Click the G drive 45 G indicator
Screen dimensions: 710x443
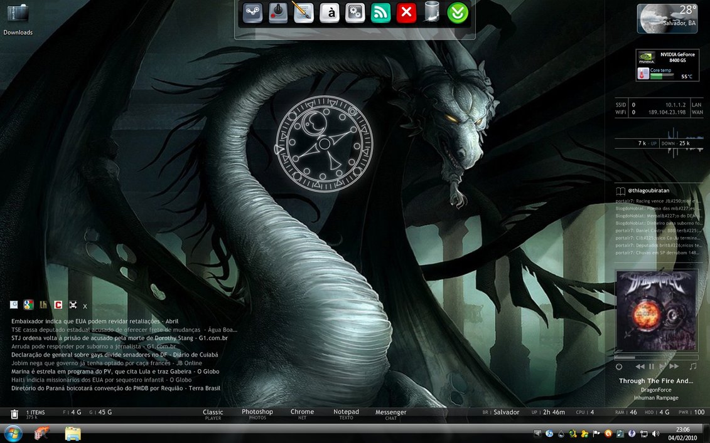click(x=100, y=412)
